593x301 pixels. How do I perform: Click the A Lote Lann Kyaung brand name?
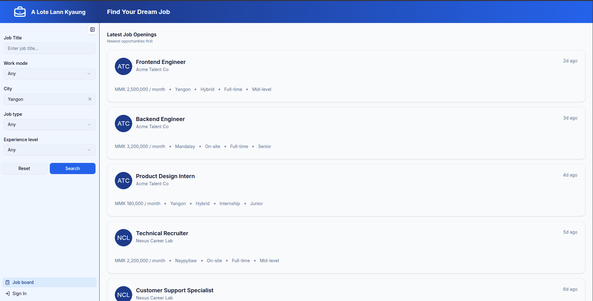tap(58, 12)
